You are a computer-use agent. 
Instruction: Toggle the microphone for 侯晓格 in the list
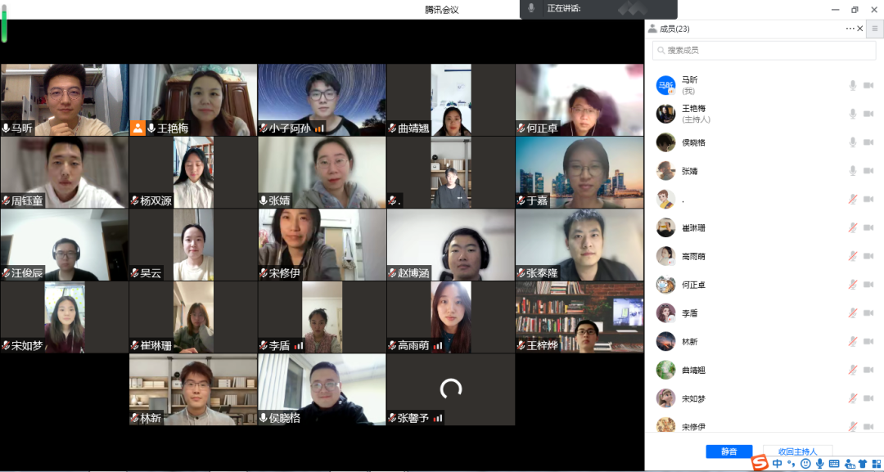tap(852, 142)
